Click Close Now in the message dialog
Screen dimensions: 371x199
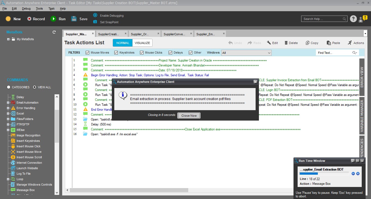[x=189, y=116]
